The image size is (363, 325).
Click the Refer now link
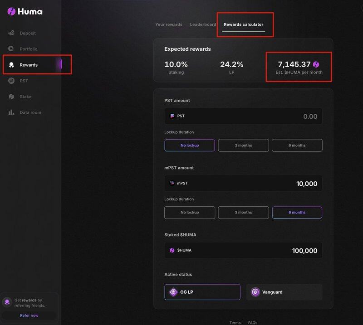(29, 315)
